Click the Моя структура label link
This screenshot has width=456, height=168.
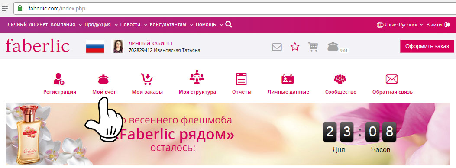pyautogui.click(x=197, y=92)
